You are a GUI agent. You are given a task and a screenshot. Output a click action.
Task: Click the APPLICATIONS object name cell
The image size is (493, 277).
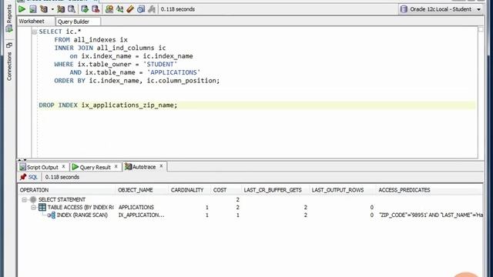[x=136, y=207]
